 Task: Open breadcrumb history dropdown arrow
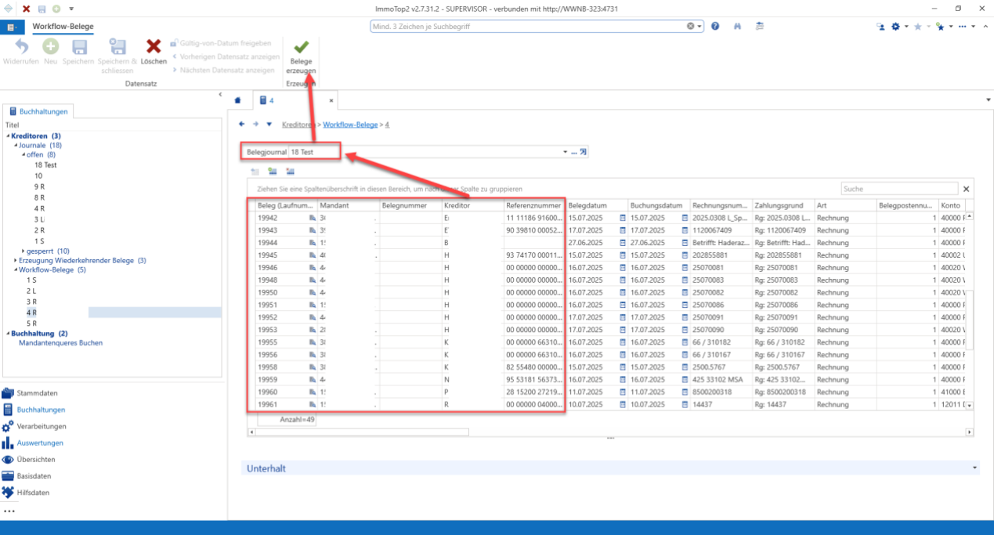269,124
